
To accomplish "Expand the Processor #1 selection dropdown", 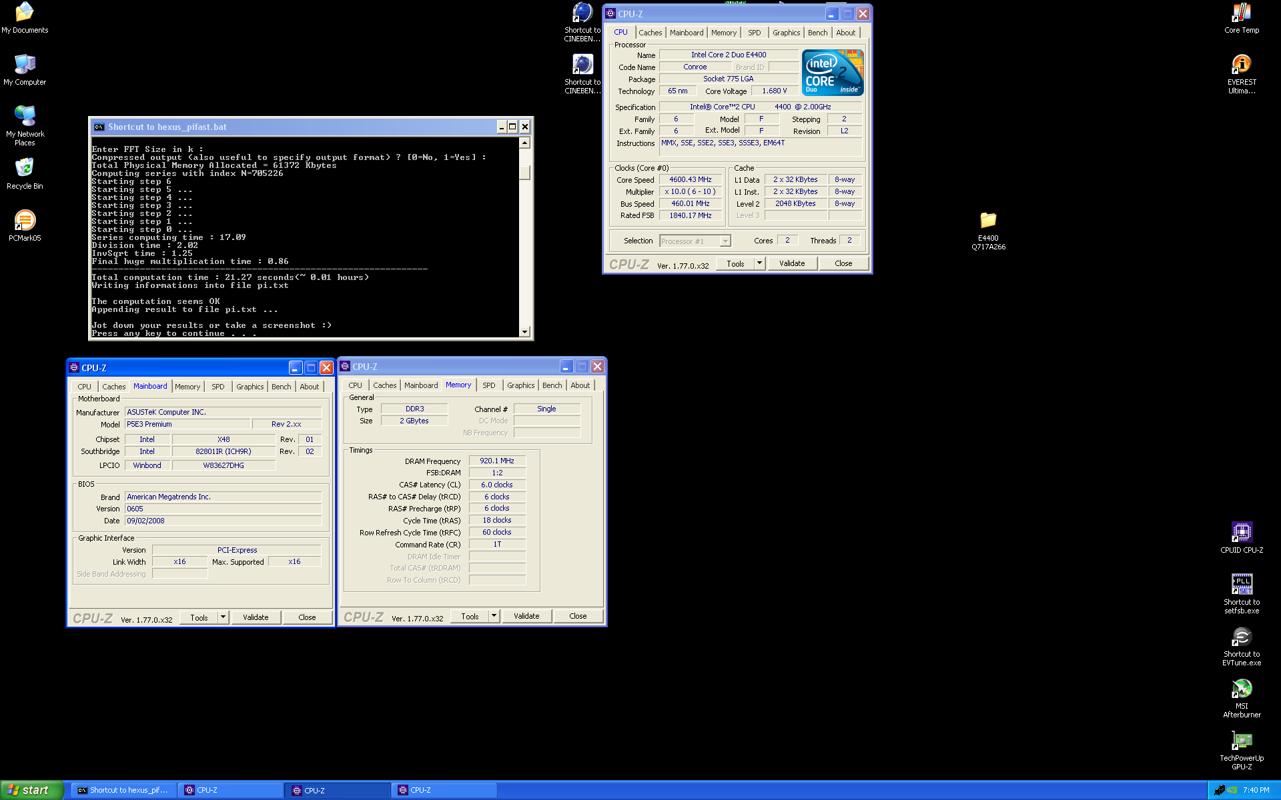I will coord(725,241).
